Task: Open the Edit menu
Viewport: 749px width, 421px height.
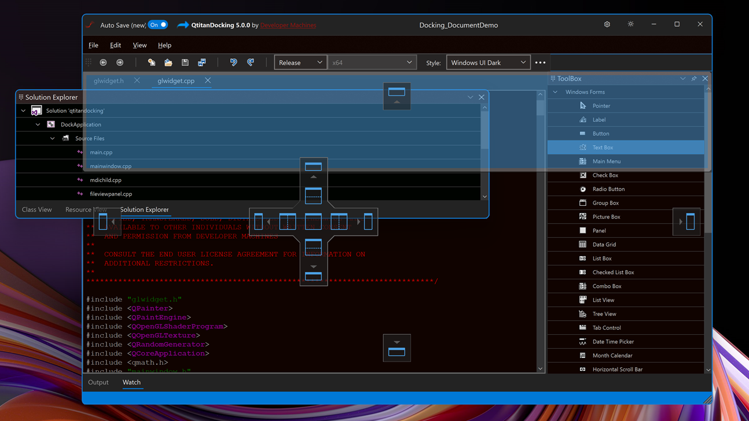Action: click(x=115, y=45)
